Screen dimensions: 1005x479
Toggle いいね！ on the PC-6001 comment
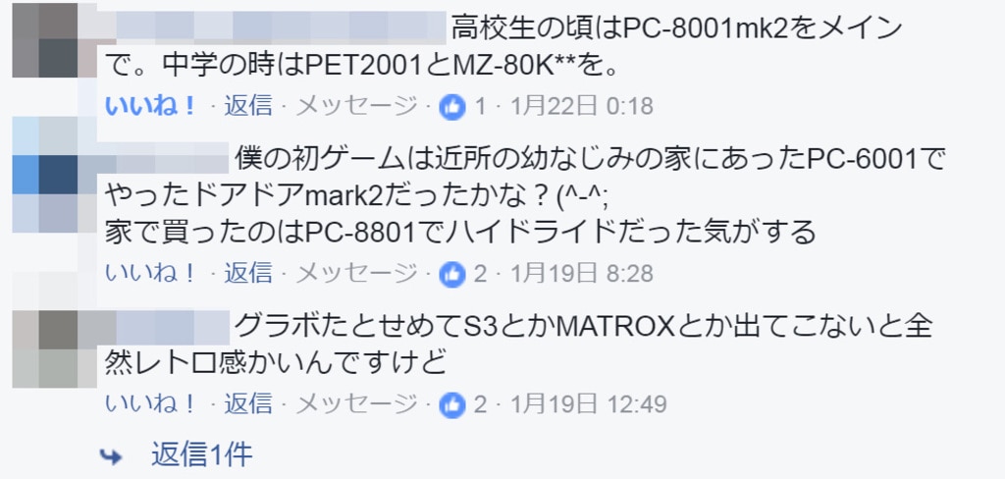150,275
